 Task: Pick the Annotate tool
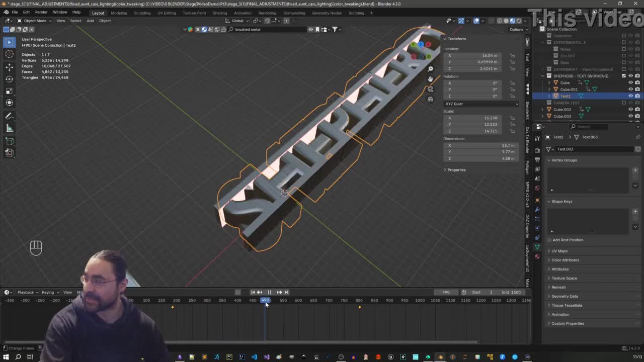pyautogui.click(x=9, y=116)
